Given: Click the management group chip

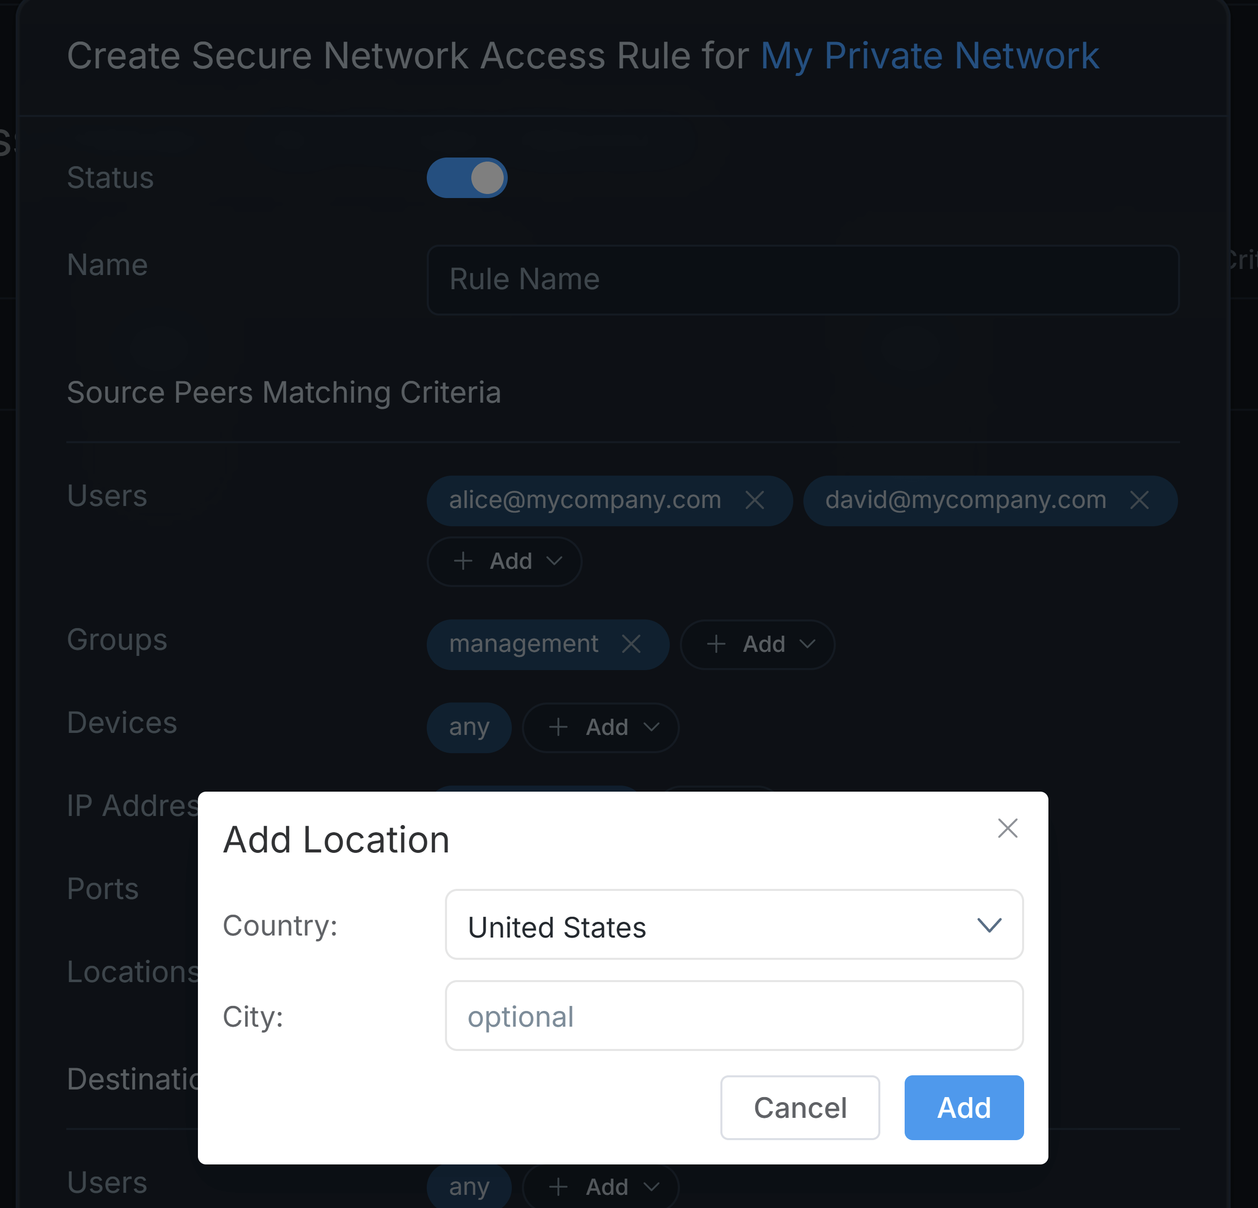Looking at the screenshot, I should [x=524, y=644].
